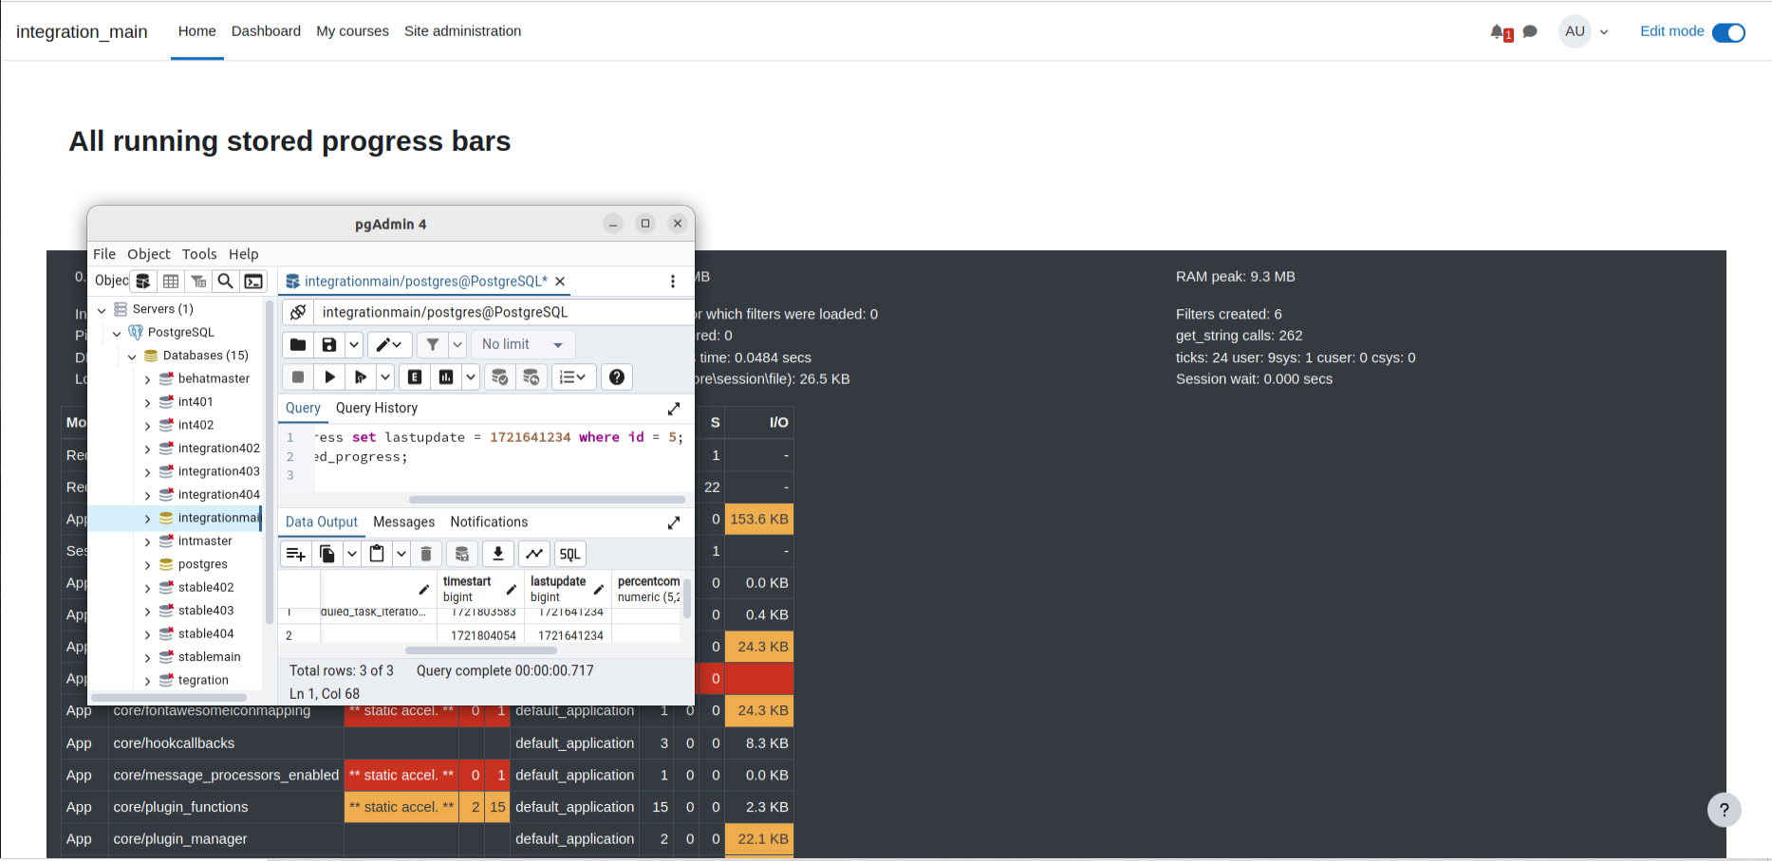This screenshot has width=1772, height=861.
Task: Open the Execute options dropdown arrow
Action: pyautogui.click(x=385, y=376)
